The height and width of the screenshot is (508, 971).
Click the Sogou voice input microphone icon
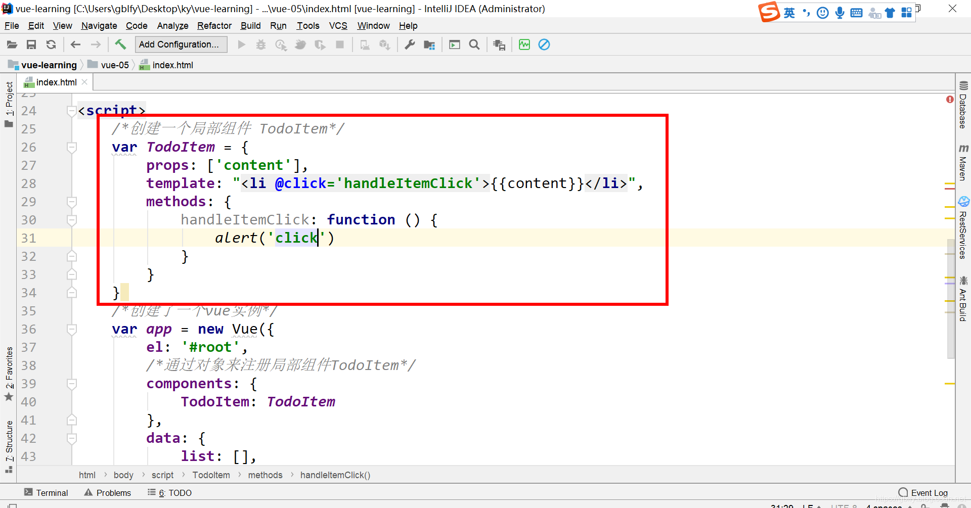[x=840, y=13]
